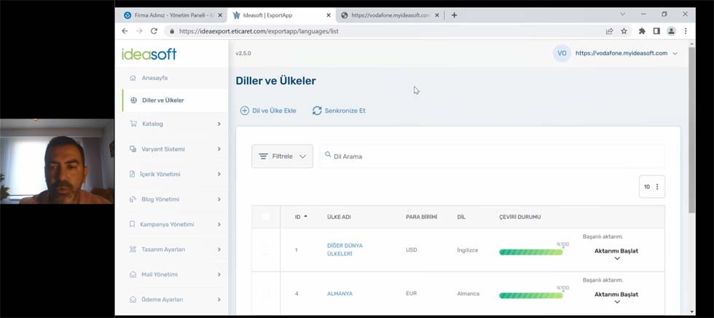The image size is (714, 318).
Task: Bookmark this page with the star icon
Action: coord(624,31)
